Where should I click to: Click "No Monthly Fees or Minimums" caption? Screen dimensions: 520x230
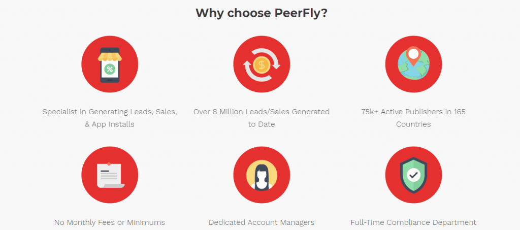point(110,222)
